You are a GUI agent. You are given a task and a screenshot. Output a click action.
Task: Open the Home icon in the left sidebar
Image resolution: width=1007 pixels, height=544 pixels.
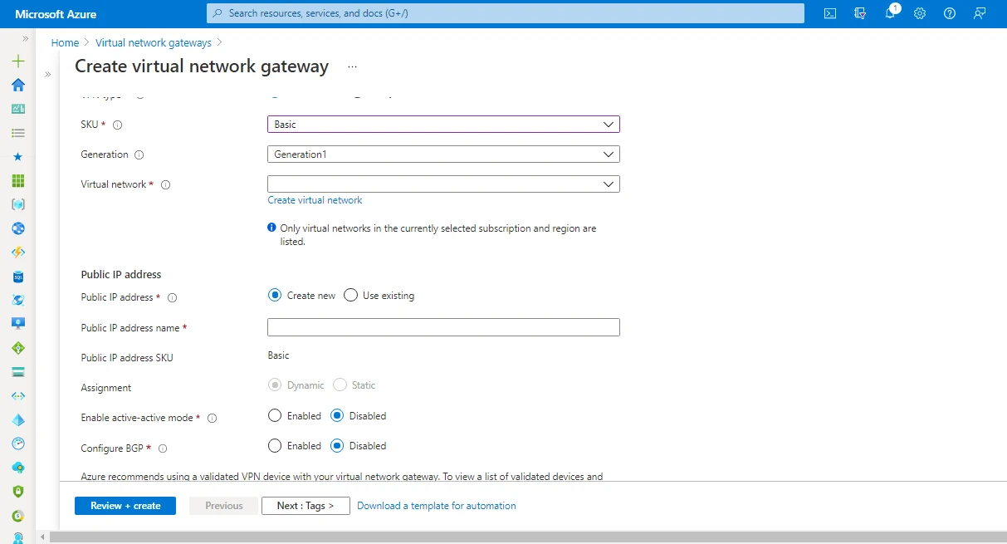point(17,85)
